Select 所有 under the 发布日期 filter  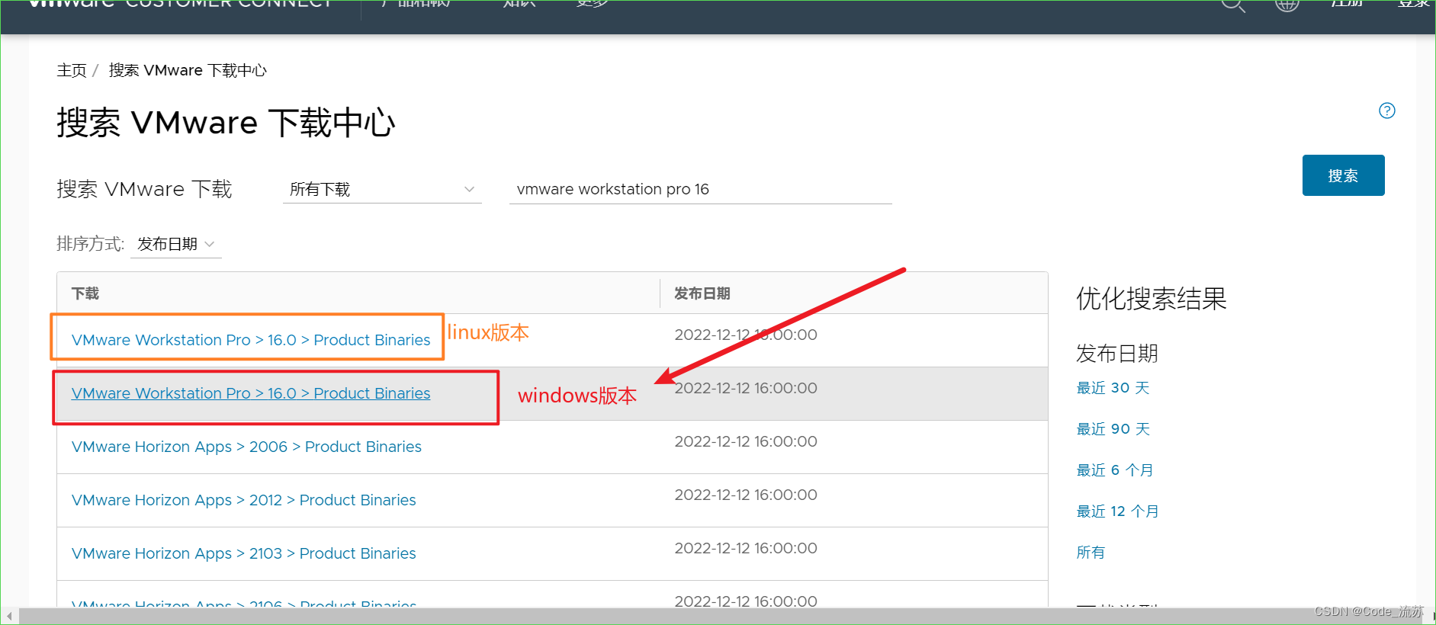[x=1091, y=553]
